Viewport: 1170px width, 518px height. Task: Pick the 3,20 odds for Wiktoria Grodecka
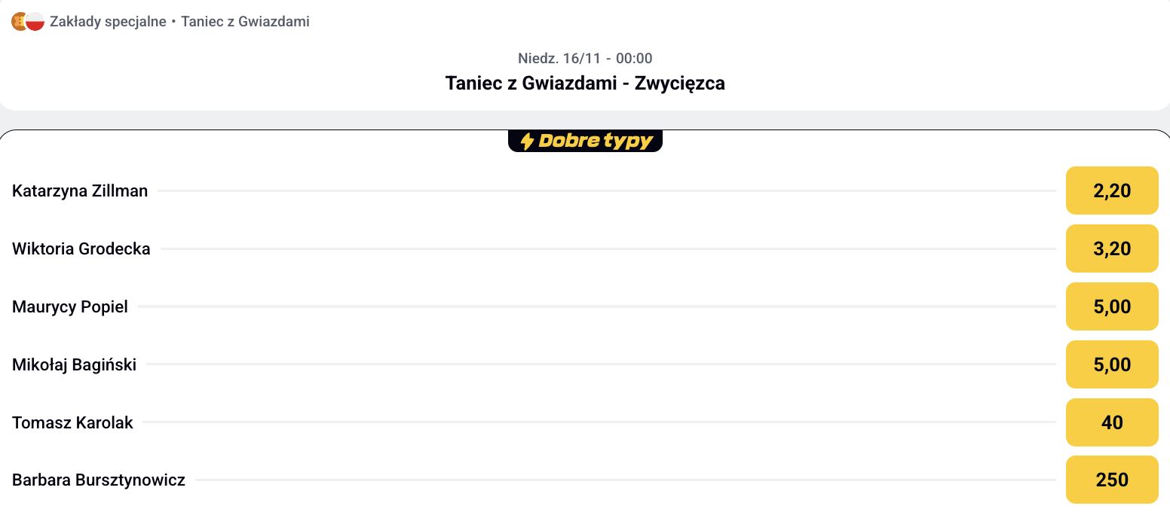[x=1111, y=248]
